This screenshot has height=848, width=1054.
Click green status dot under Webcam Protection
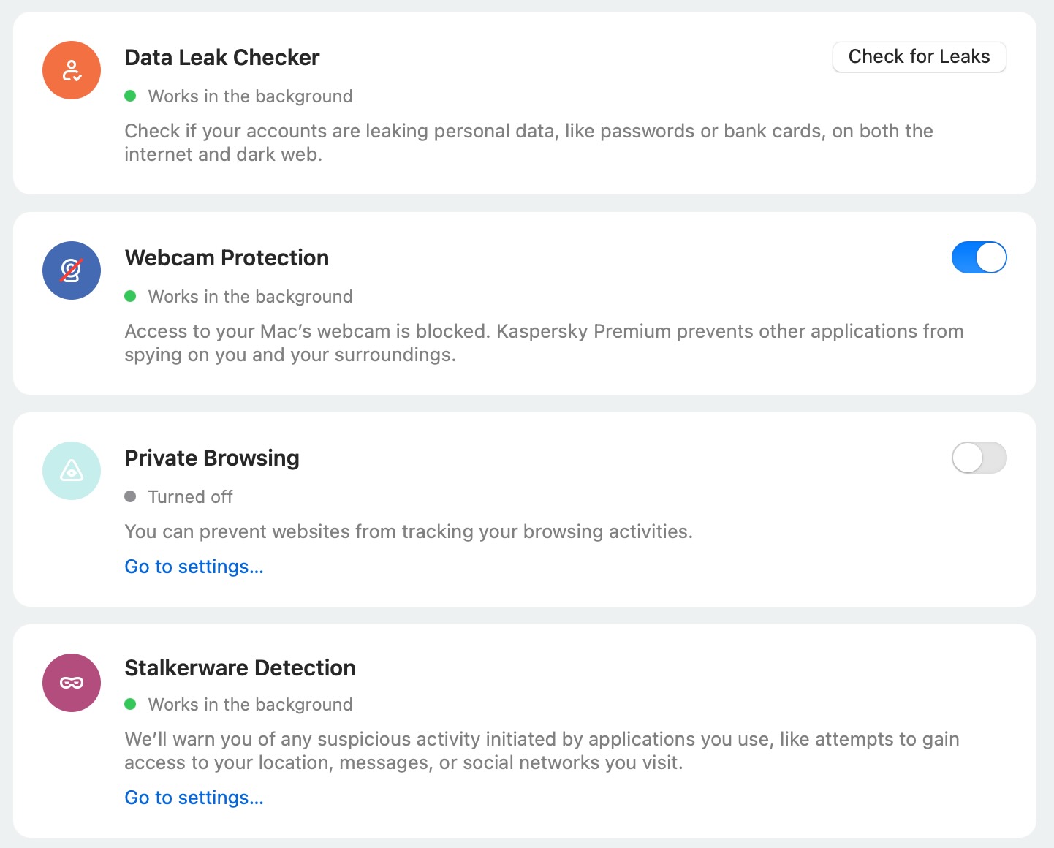click(x=131, y=296)
